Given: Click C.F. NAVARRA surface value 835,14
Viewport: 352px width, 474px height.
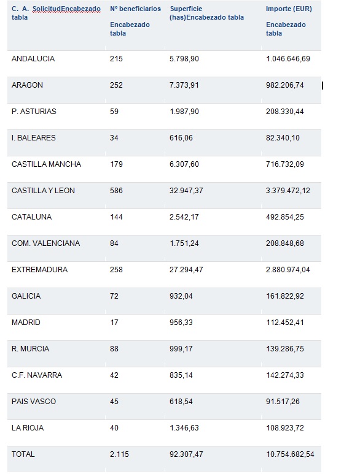Looking at the screenshot, I should point(181,375).
